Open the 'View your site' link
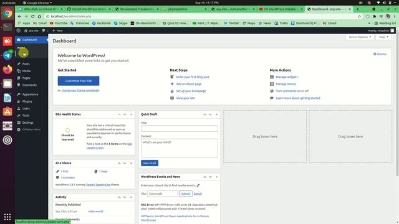This screenshot has height=224, width=399. point(185,98)
